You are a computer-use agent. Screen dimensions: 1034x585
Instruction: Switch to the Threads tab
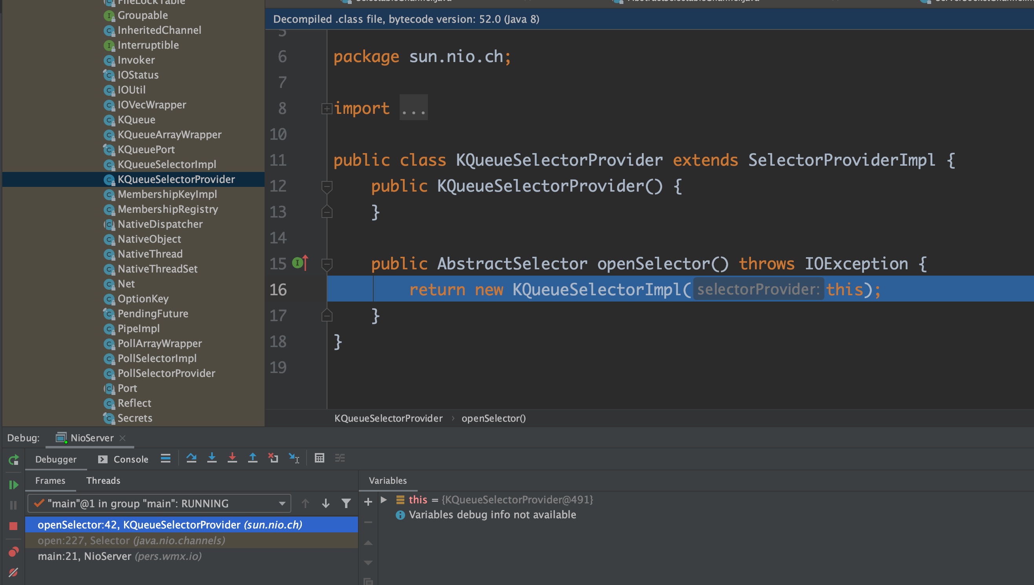pos(103,481)
